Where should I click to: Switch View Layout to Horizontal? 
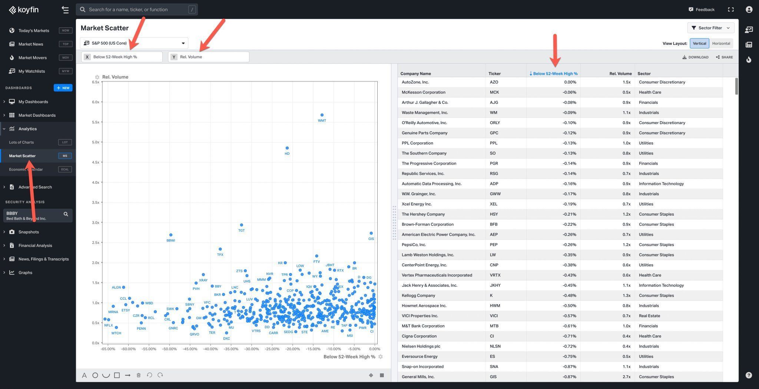click(721, 43)
